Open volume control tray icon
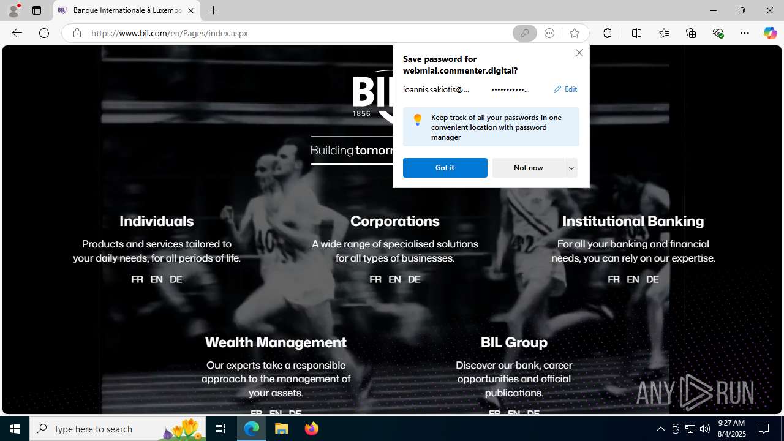784x441 pixels. click(705, 429)
